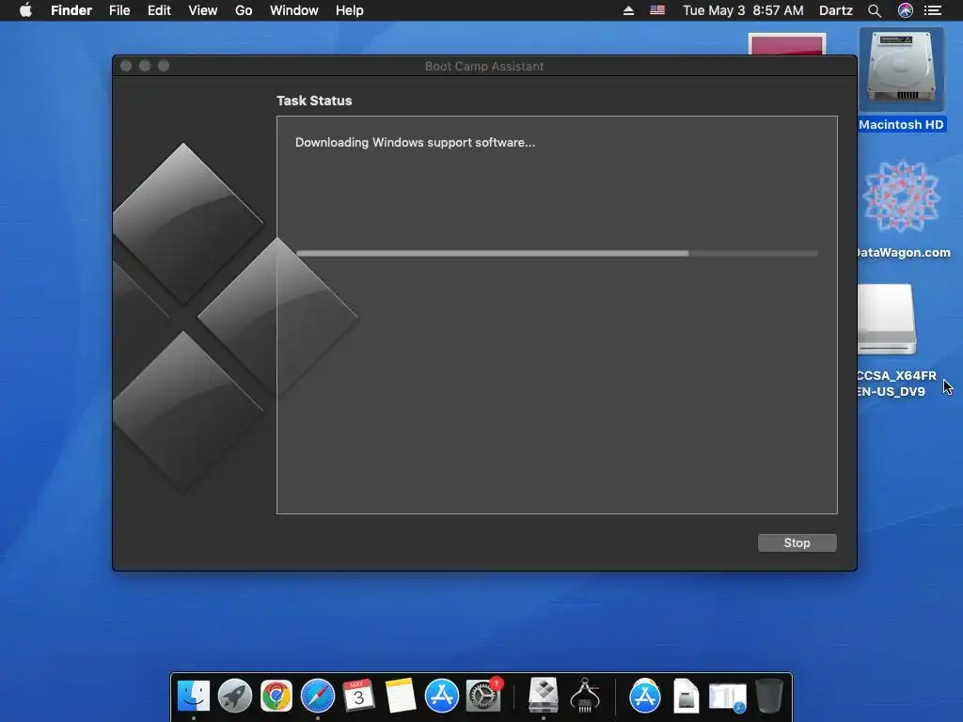
Task: Click 'Downloading Windows support software...' text
Action: tap(415, 143)
